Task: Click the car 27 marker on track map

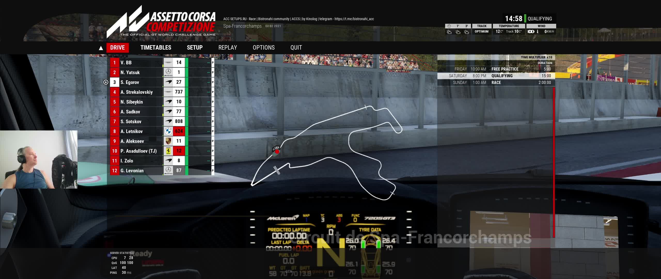Action: (x=277, y=151)
